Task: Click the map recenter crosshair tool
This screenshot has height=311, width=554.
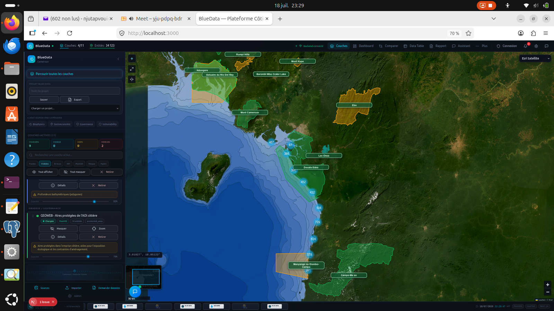Action: click(x=132, y=79)
